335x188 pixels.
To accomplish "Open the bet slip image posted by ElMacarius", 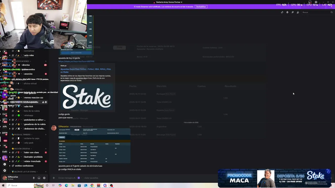I will click(94, 146).
